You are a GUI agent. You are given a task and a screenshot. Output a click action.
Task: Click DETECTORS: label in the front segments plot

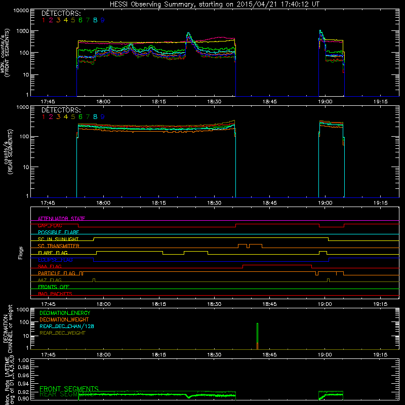[x=61, y=13]
